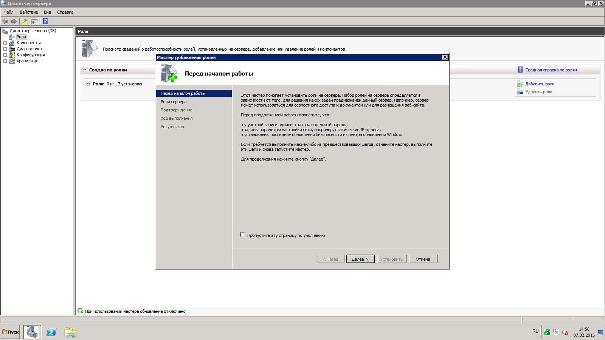Click the Up one level toolbar icon

25,21
